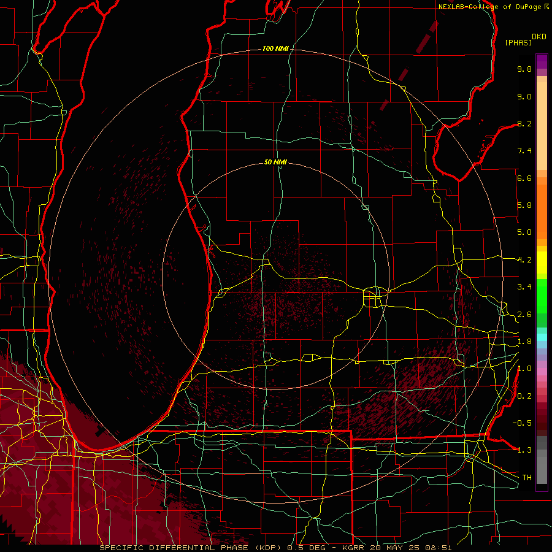Viewport: 552px width, 552px height.
Task: Click the 4.2 value on the color scale
Action: (524, 260)
